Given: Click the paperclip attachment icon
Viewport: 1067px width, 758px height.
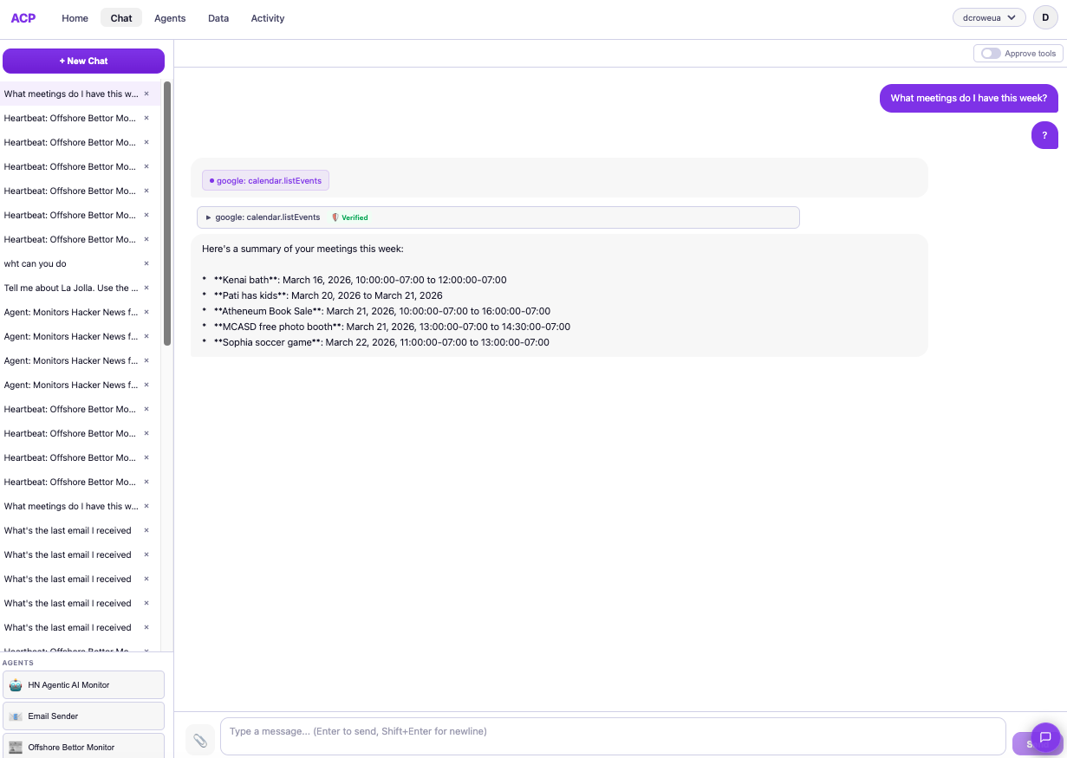Looking at the screenshot, I should (200, 740).
